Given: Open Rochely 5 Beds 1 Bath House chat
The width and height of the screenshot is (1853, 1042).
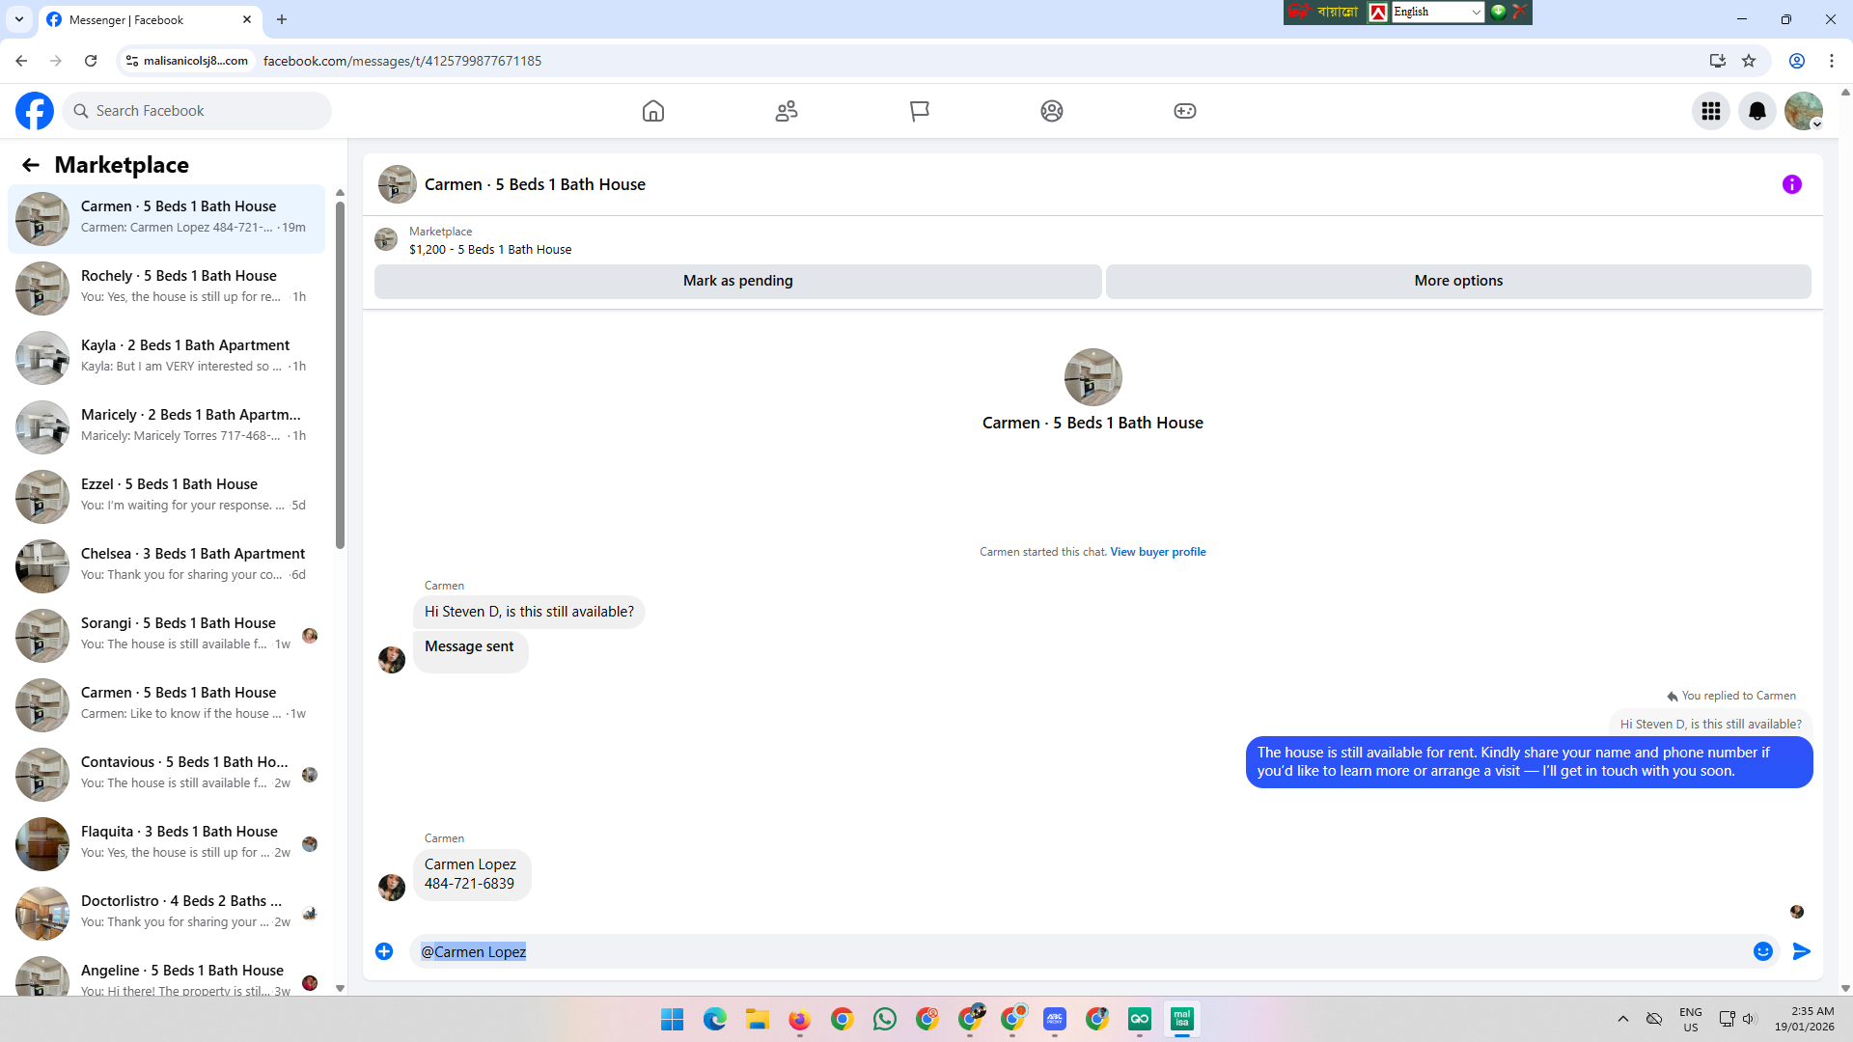Looking at the screenshot, I should [x=166, y=288].
